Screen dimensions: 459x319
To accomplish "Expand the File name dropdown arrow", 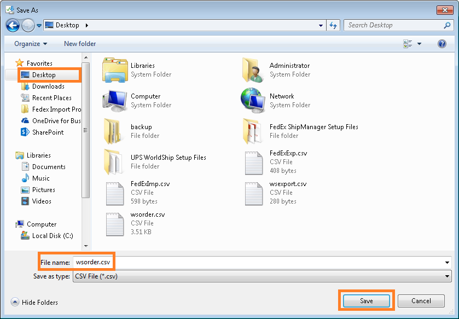I will coord(448,262).
